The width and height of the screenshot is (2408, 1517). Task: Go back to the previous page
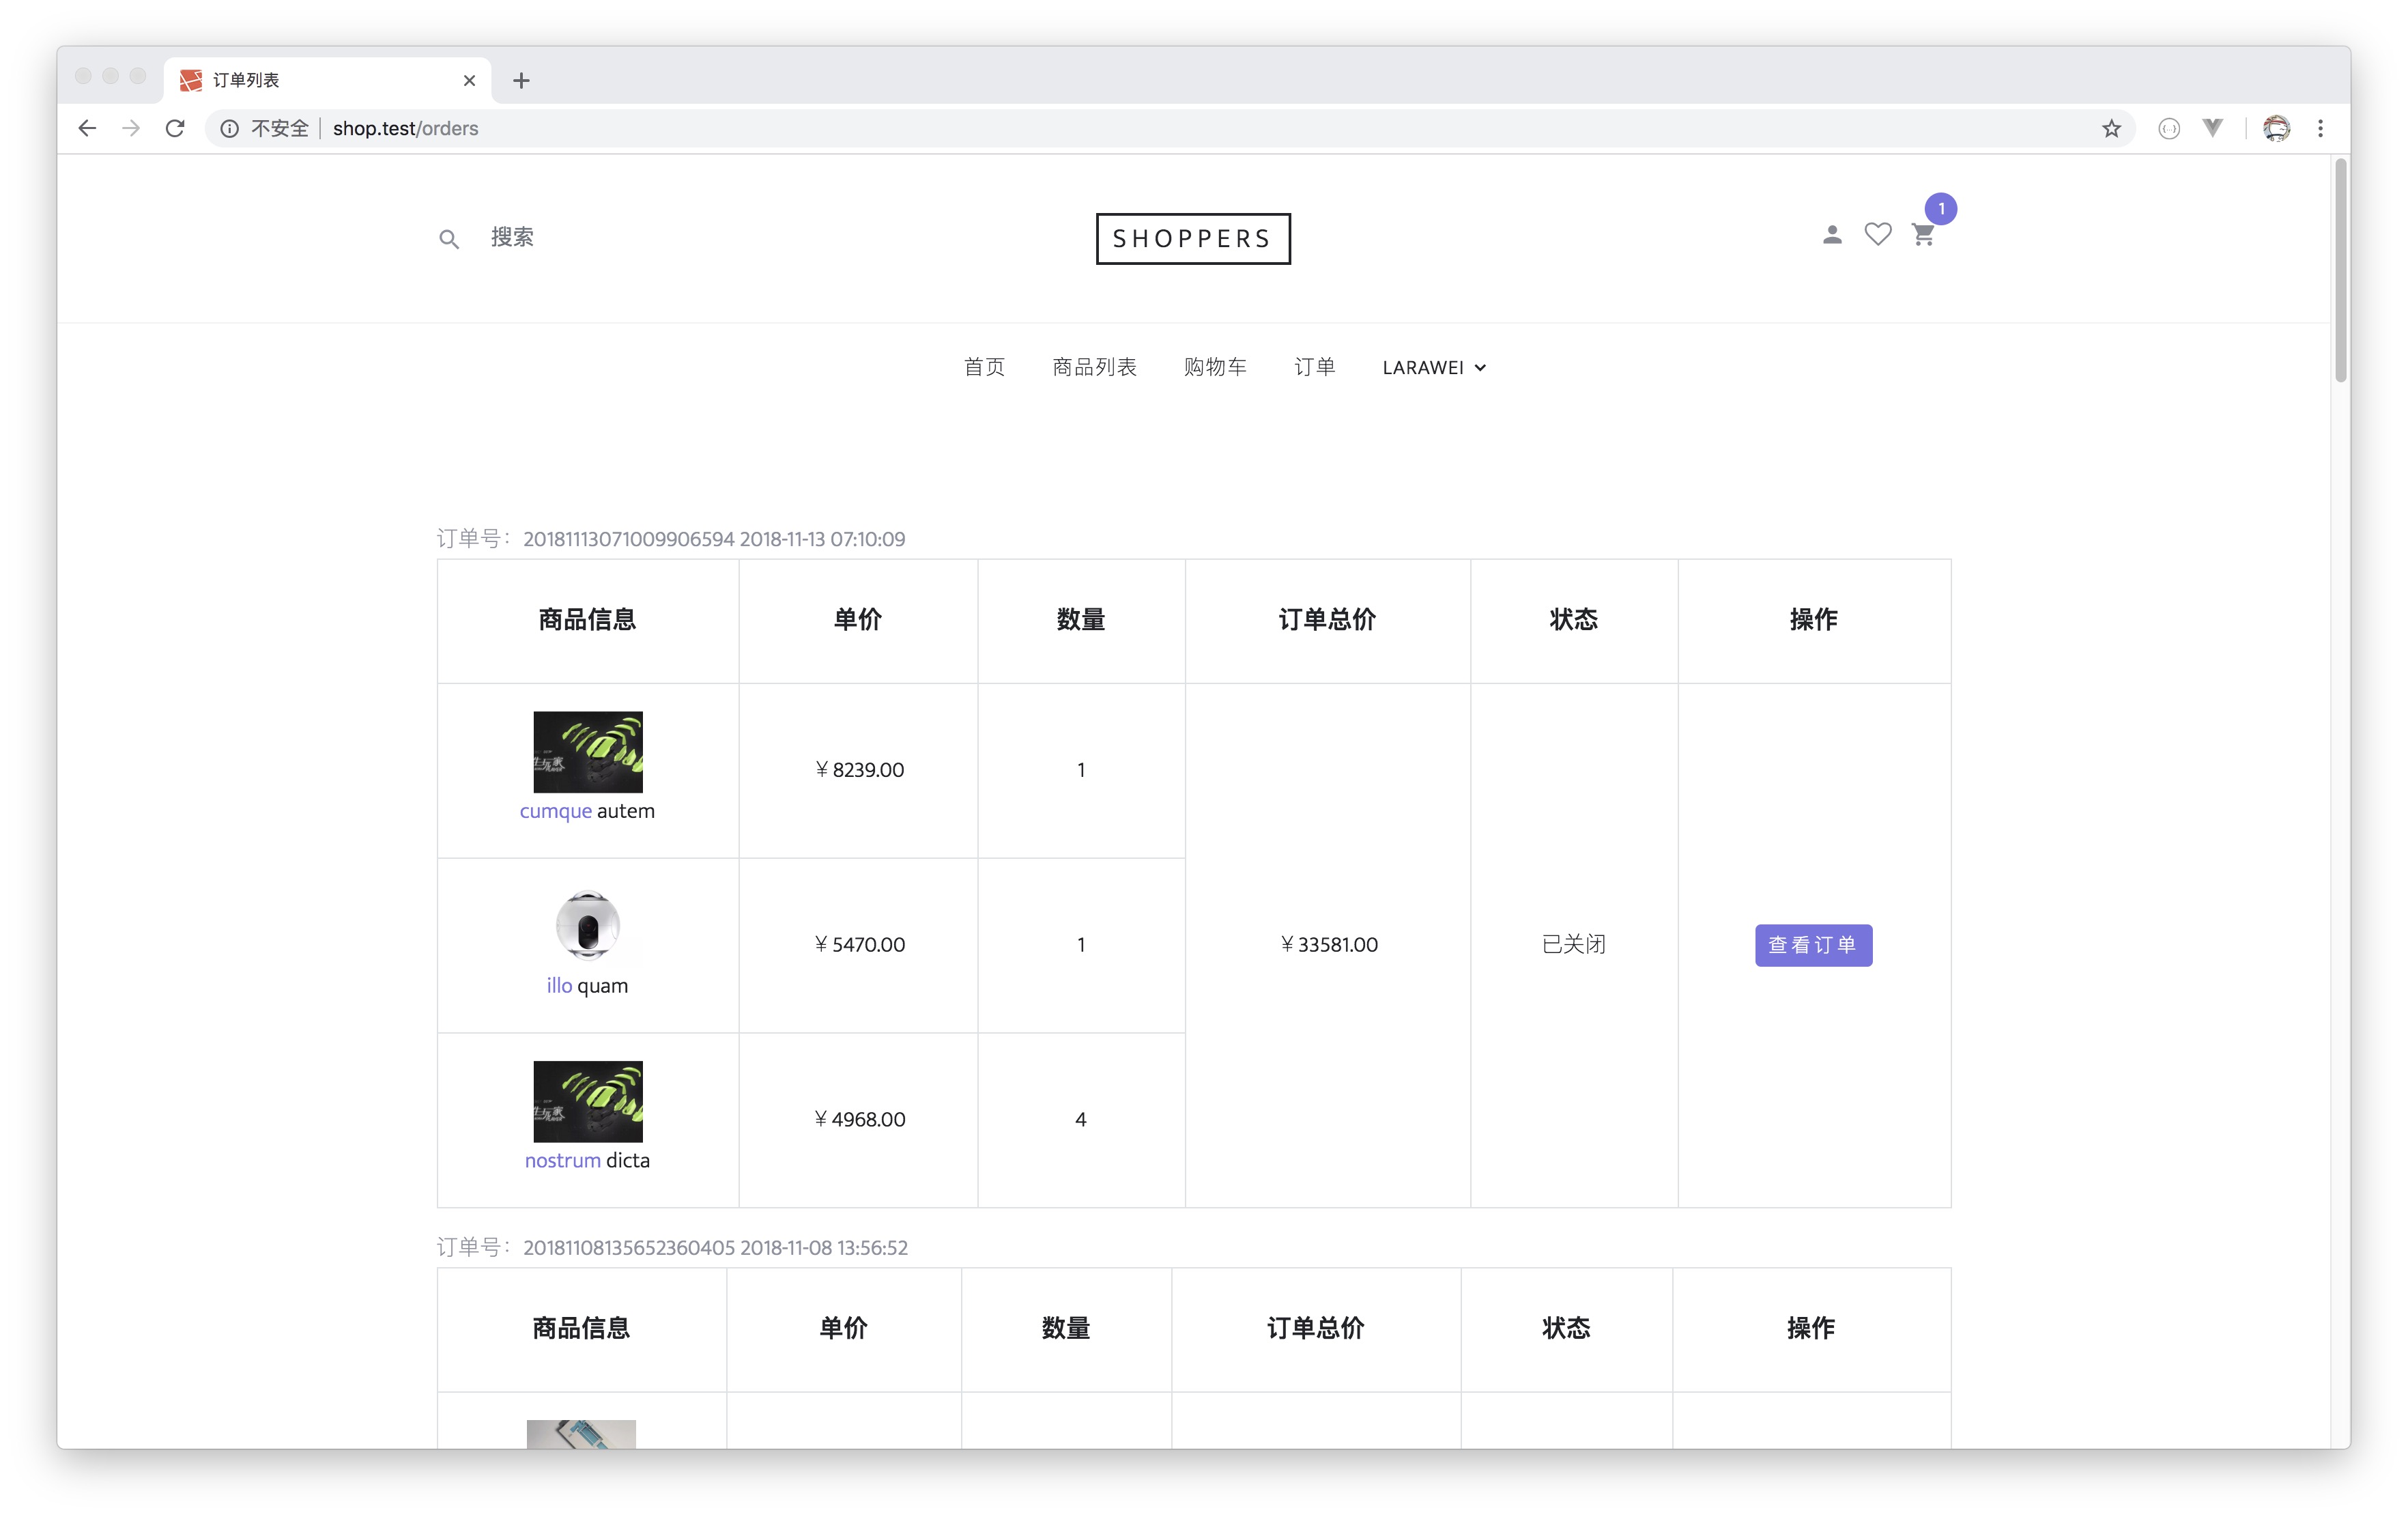(88, 129)
